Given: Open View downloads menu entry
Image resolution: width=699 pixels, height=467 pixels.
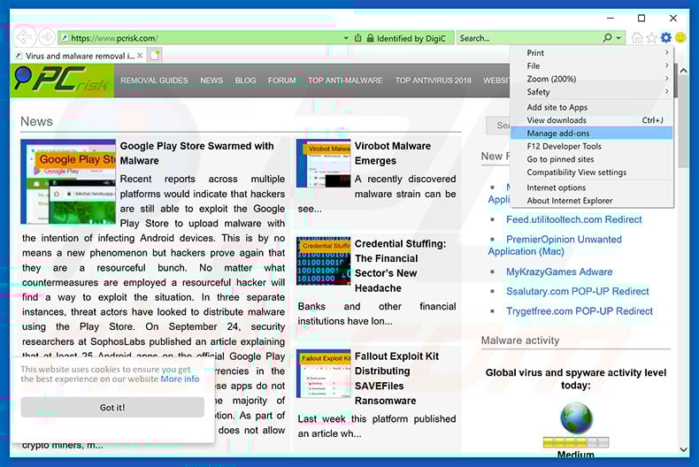Looking at the screenshot, I should [592, 120].
